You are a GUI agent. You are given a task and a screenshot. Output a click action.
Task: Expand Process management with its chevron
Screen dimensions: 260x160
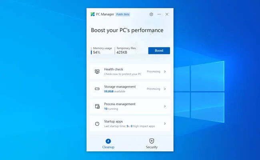165,106
